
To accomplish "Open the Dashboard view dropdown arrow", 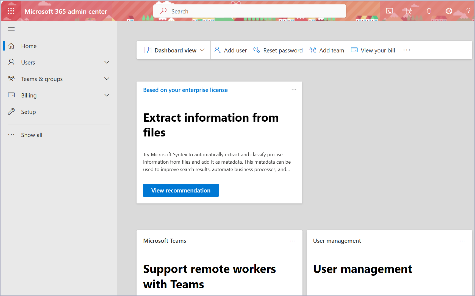I will click(x=202, y=50).
